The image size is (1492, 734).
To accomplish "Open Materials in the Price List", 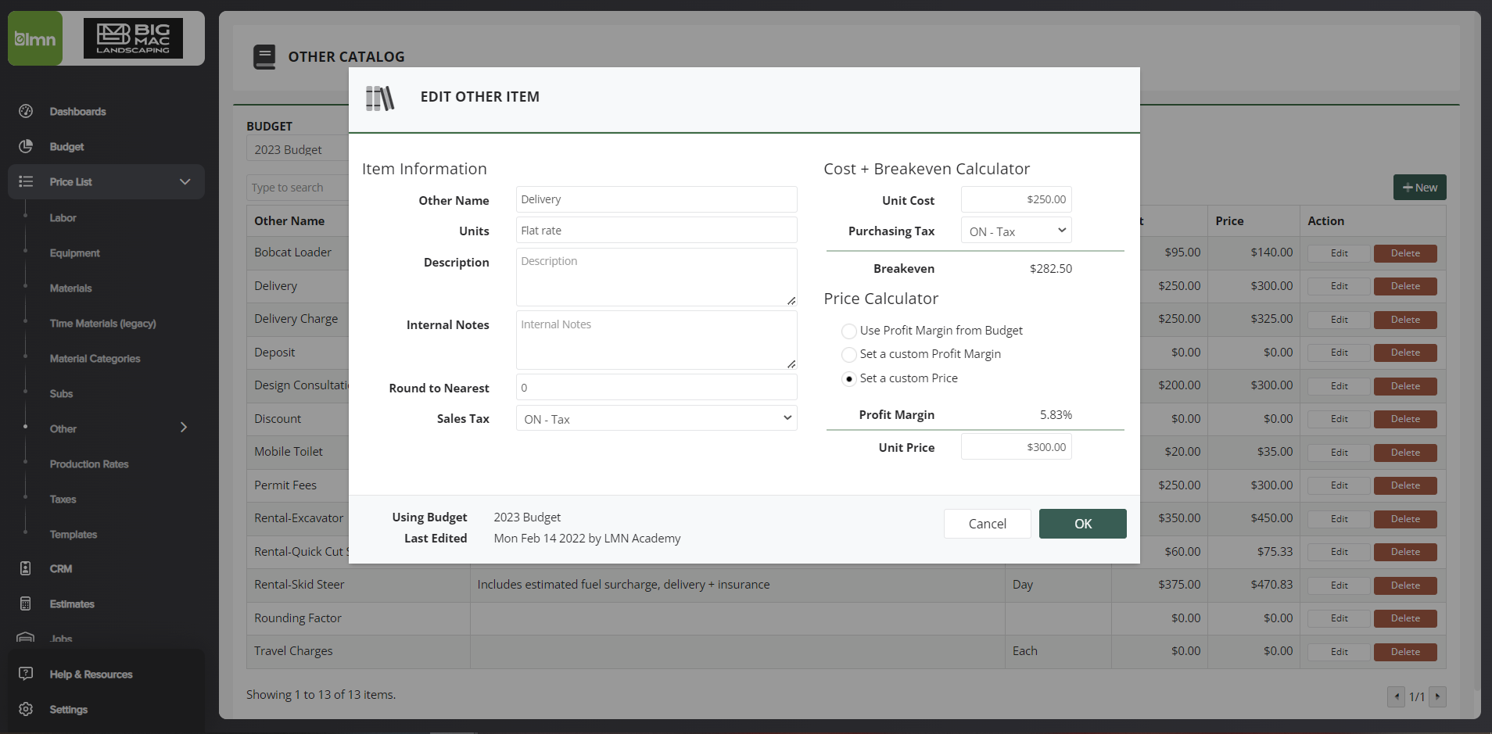I will 70,288.
